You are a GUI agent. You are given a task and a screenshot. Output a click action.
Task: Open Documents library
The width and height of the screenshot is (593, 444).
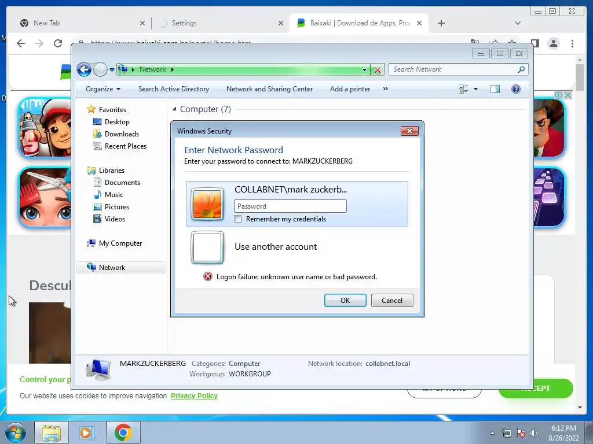click(122, 182)
